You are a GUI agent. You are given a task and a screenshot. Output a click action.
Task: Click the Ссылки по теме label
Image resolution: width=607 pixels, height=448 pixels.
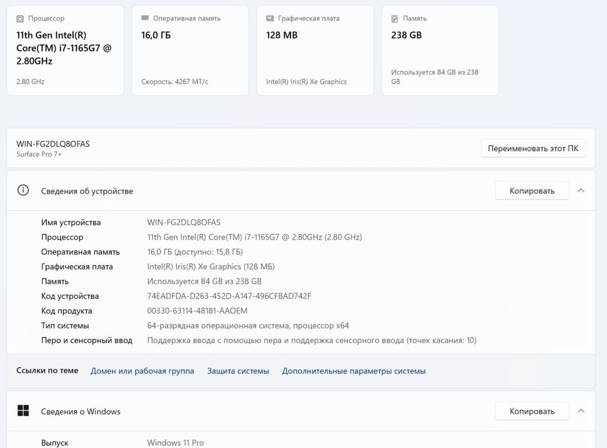[x=47, y=371]
